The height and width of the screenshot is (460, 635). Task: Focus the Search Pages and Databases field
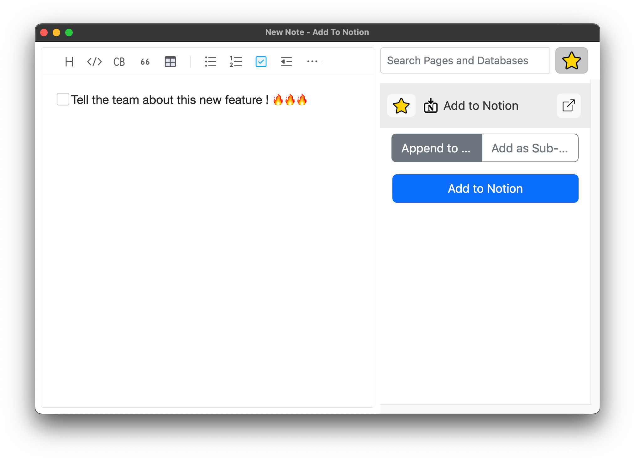pyautogui.click(x=464, y=60)
